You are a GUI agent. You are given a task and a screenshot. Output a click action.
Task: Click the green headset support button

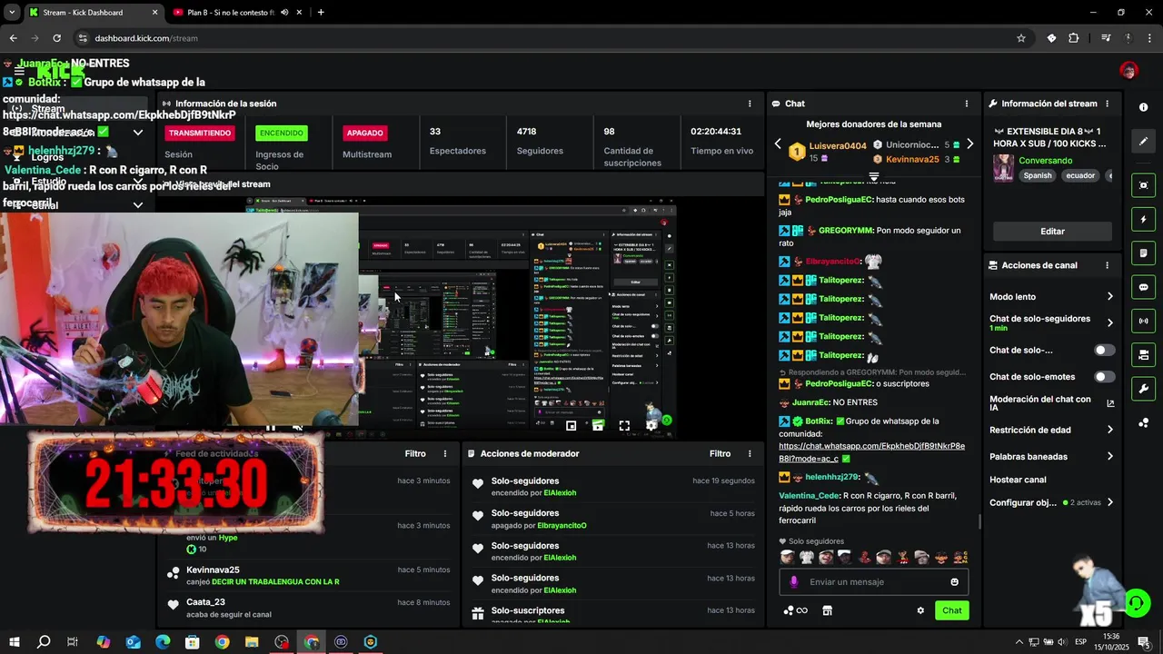[1136, 602]
